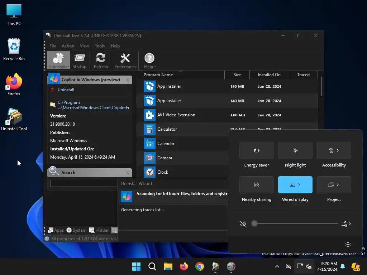Select the AV1 Video Extension icon
This screenshot has width=367, height=275.
(x=149, y=115)
